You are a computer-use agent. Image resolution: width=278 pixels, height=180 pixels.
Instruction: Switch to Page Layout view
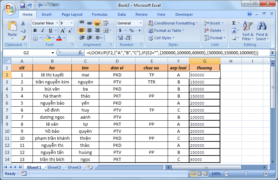click(x=199, y=174)
